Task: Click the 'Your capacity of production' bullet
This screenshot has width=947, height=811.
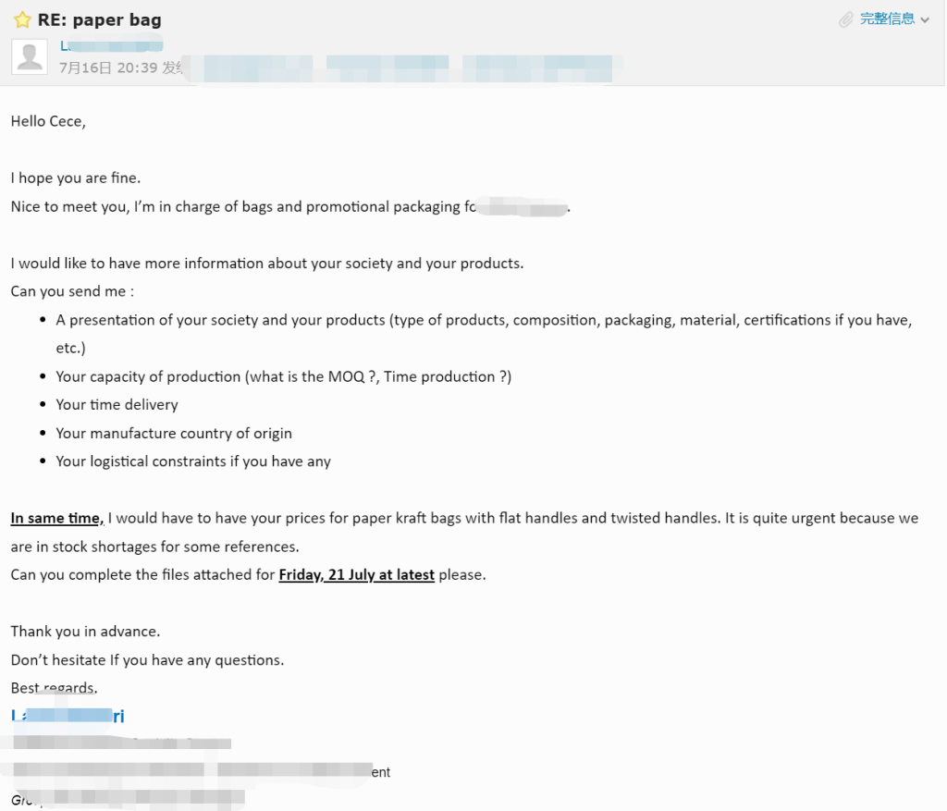Action: click(283, 376)
